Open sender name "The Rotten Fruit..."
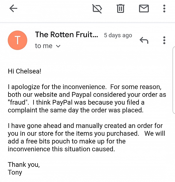The width and height of the screenshot is (175, 182). (x=67, y=35)
